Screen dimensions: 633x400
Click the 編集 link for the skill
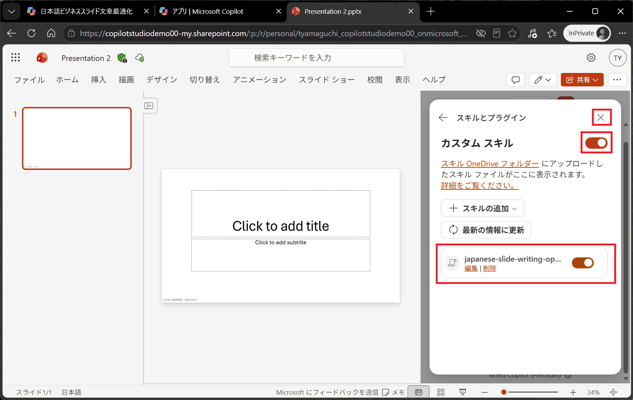tap(471, 268)
